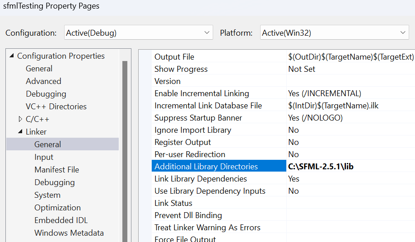This screenshot has height=242, width=415.
Task: Select the Advanced configuration page
Action: 43,81
